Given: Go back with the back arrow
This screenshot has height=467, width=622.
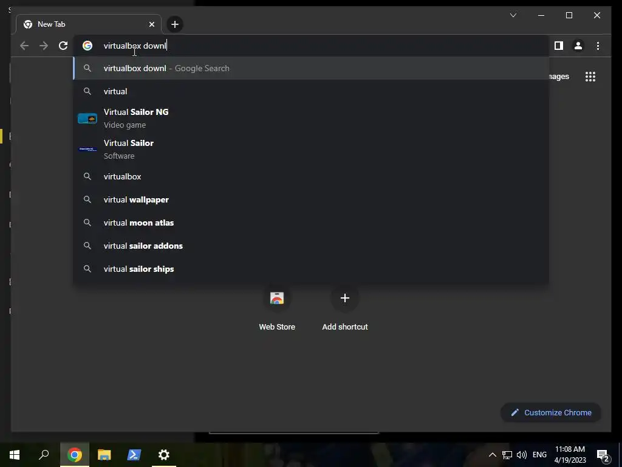Looking at the screenshot, I should point(24,46).
